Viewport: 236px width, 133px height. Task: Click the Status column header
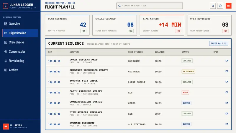(x=185, y=52)
